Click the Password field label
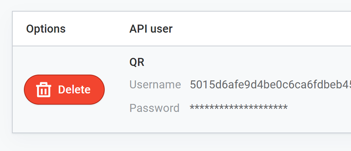 tap(154, 108)
